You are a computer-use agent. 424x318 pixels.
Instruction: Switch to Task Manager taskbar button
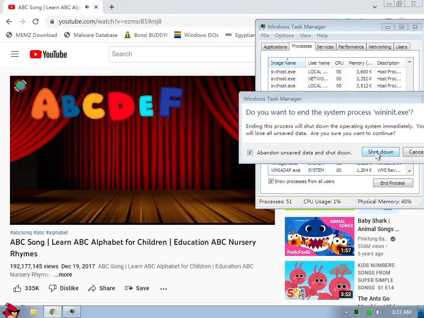[x=71, y=312]
